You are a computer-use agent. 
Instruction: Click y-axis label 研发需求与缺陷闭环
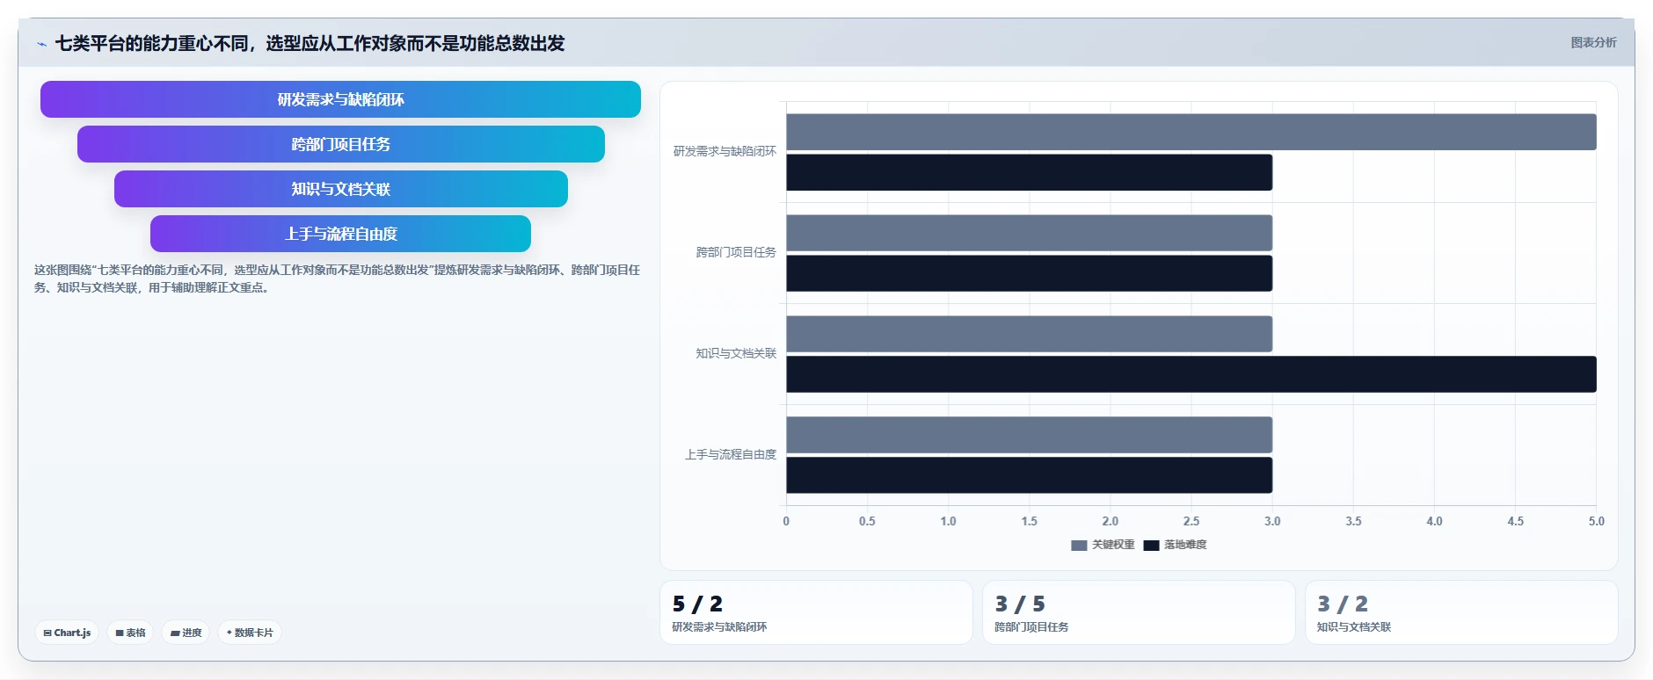click(x=725, y=151)
